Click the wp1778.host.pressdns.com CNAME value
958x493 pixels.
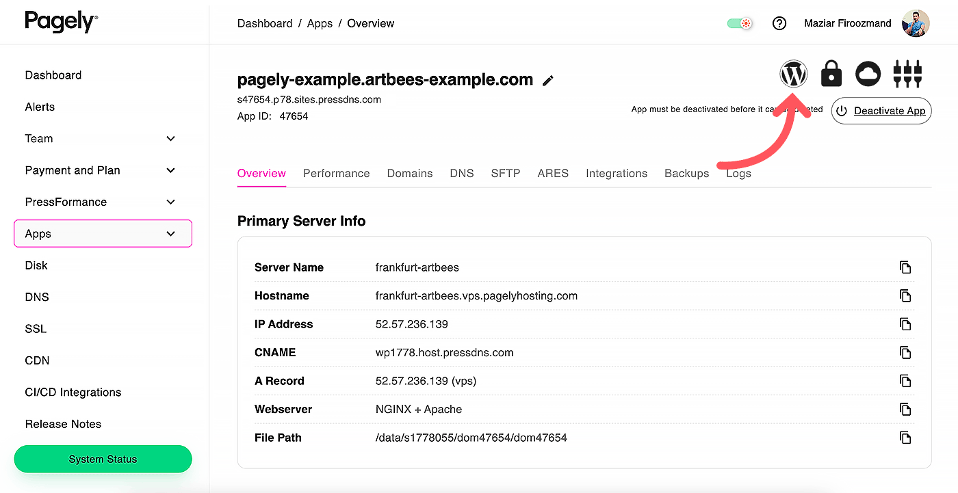(444, 353)
